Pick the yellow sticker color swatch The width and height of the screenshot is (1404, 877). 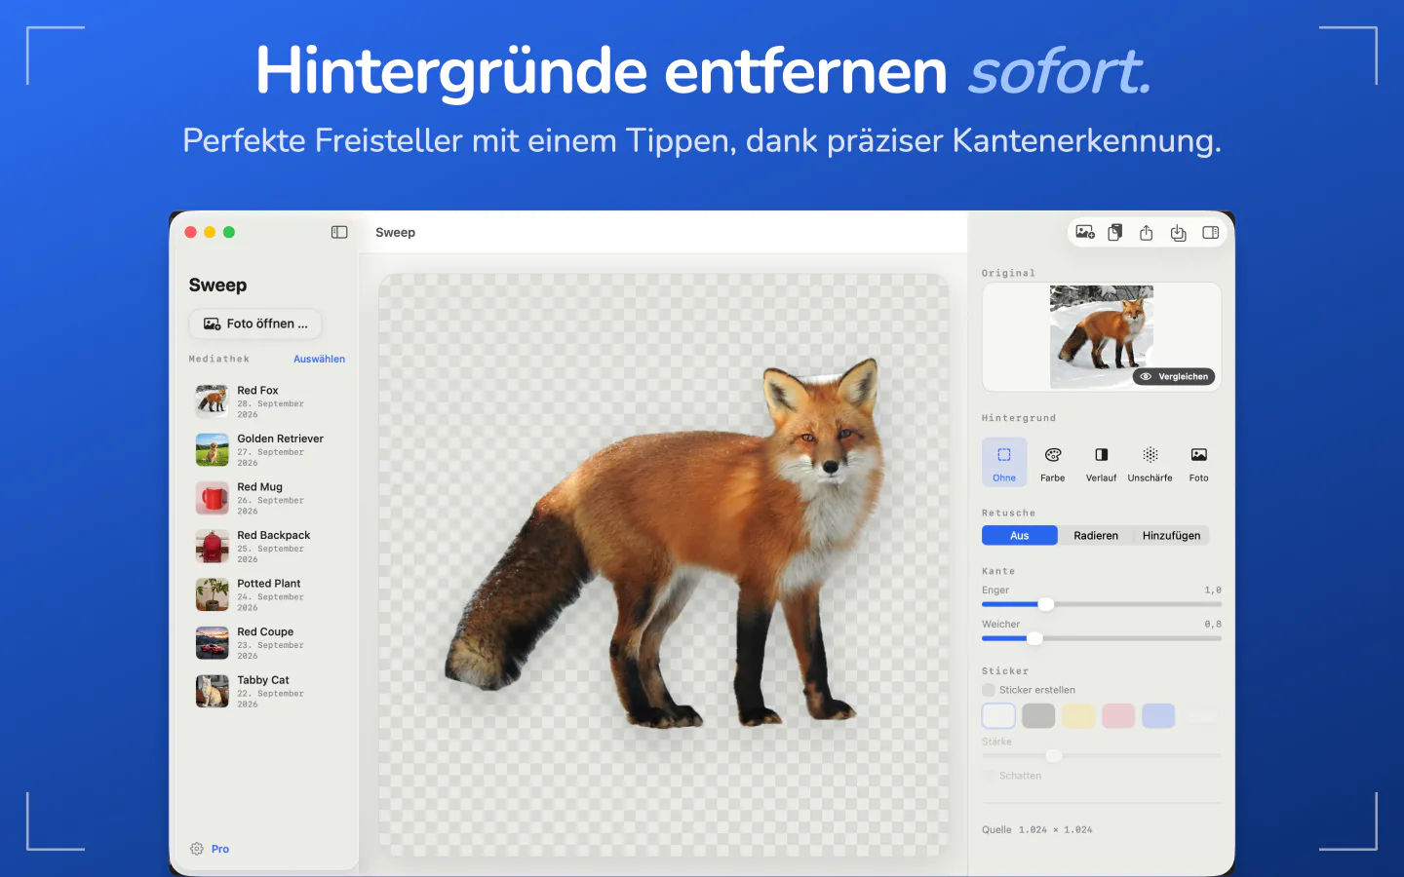click(x=1078, y=716)
